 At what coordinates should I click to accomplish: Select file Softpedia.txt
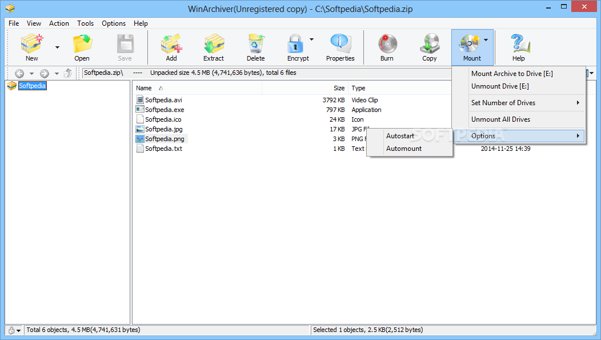[163, 149]
